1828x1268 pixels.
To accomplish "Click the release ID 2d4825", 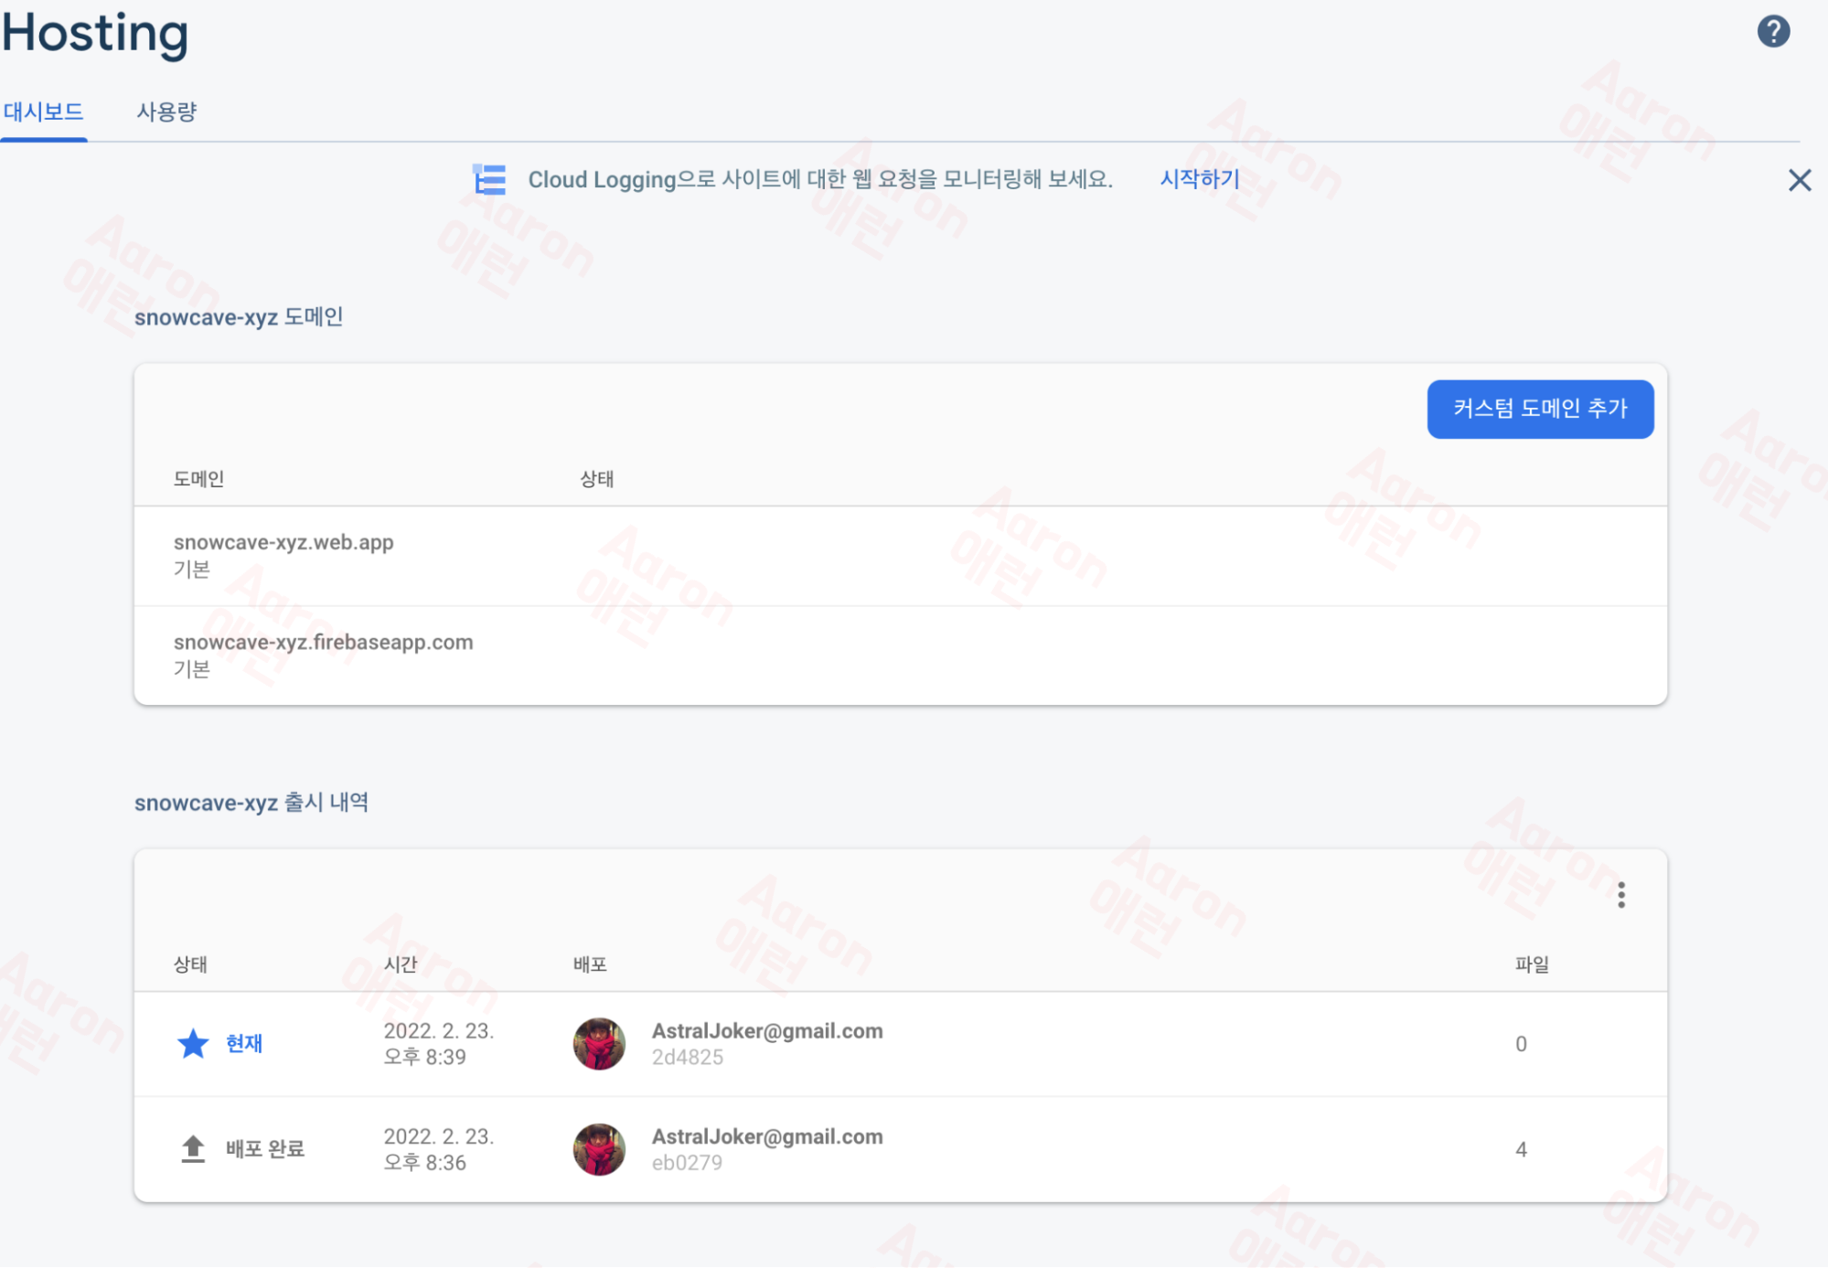I will (687, 1058).
